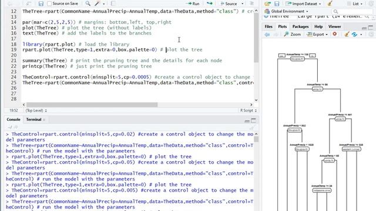Click the editor vertical scrollbar

[256, 38]
